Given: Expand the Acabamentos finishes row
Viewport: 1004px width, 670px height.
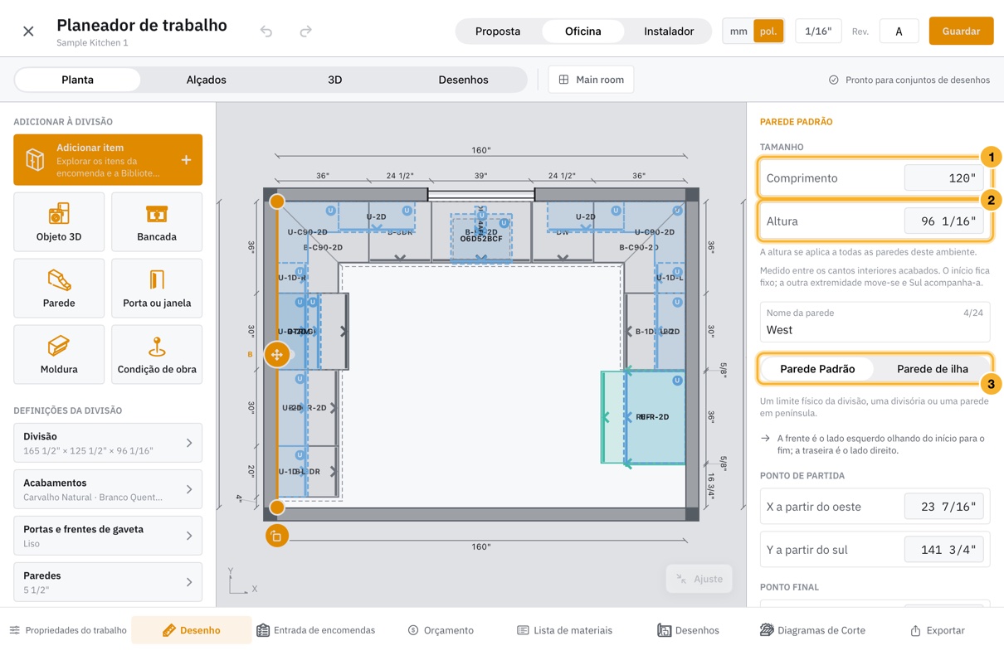Looking at the screenshot, I should (x=108, y=489).
